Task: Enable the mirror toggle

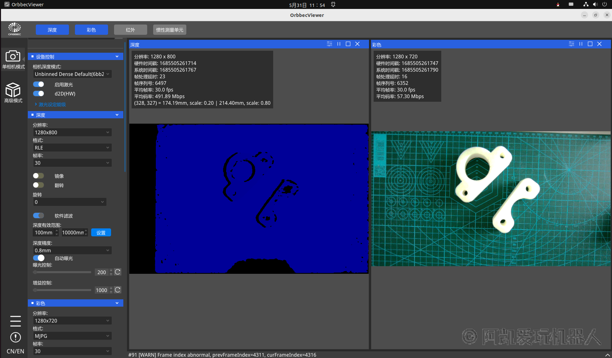Action: (39, 176)
